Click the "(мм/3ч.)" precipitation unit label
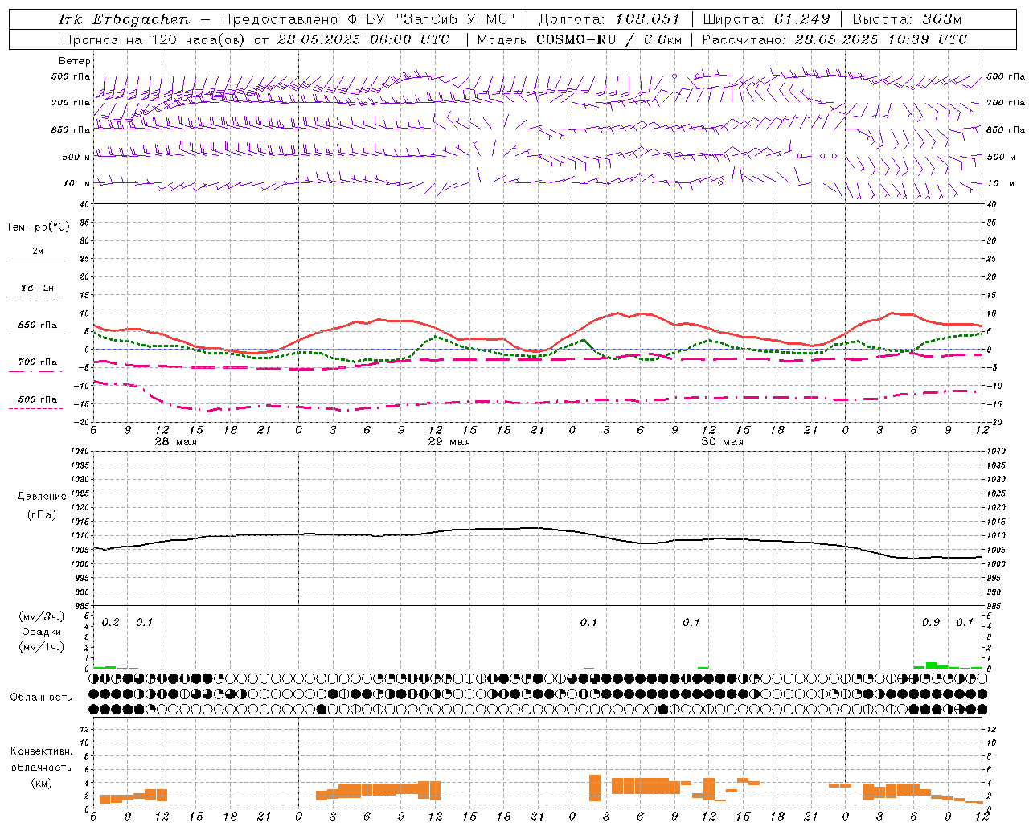The image size is (1029, 823). (42, 616)
